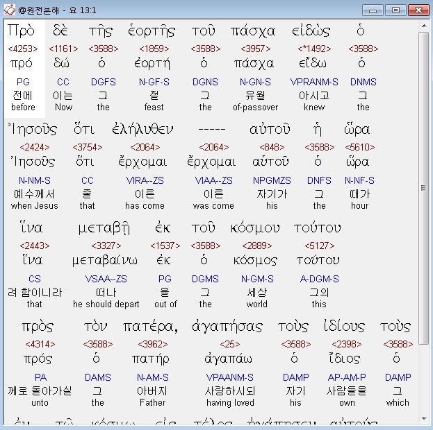Click Strong's number <2889>
Screen dimensions: 433x430
click(x=257, y=246)
